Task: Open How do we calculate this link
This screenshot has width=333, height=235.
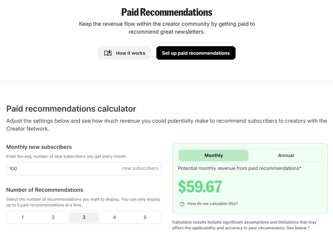Action: click(212, 204)
